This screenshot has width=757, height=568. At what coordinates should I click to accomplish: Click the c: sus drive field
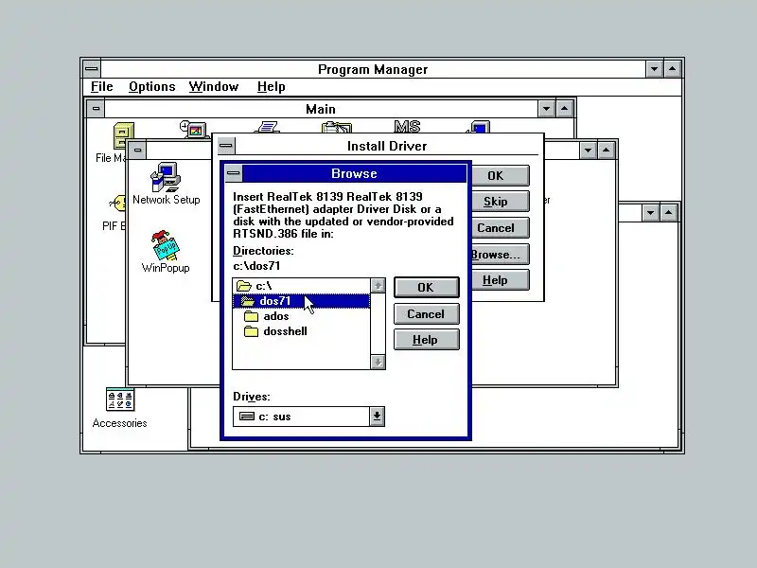302,417
